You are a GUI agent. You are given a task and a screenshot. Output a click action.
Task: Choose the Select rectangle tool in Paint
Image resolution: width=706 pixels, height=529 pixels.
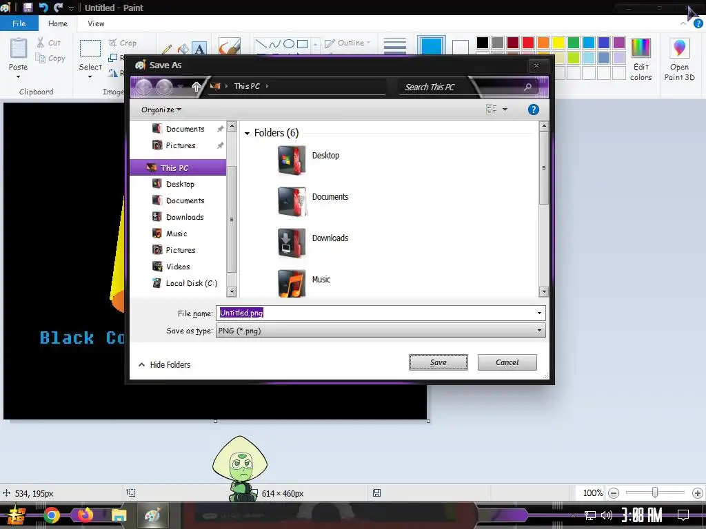(x=90, y=48)
